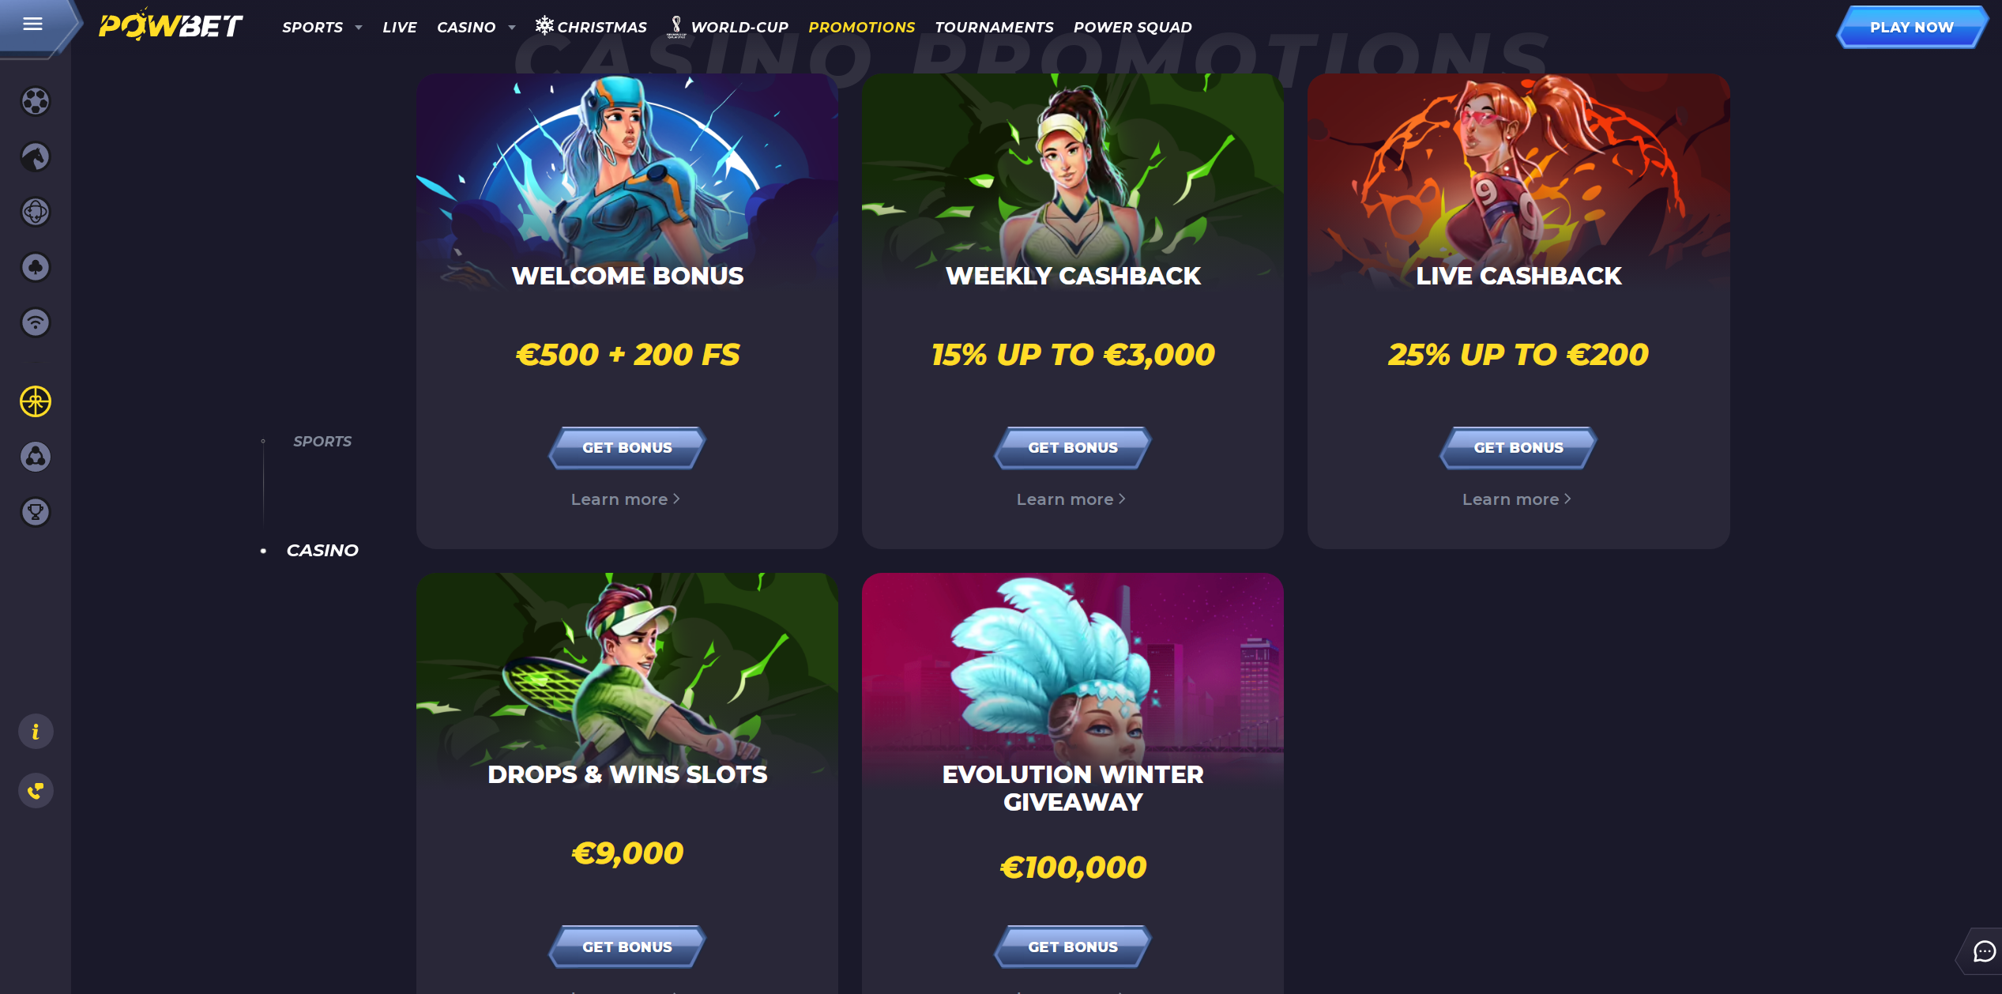This screenshot has height=994, width=2002.
Task: Select the yellow gift promotions icon
Action: pyautogui.click(x=36, y=401)
